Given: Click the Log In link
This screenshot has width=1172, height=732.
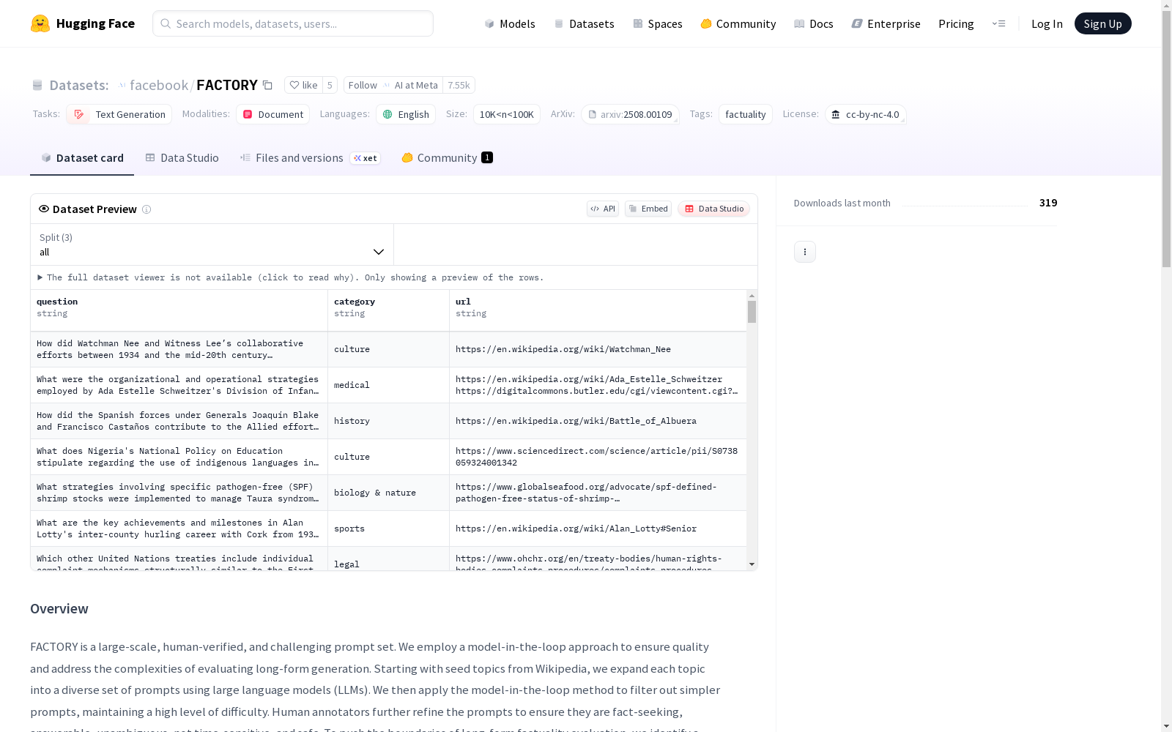Looking at the screenshot, I should point(1047,23).
